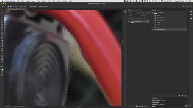
Task: Select the Move tool
Action: click(2, 12)
